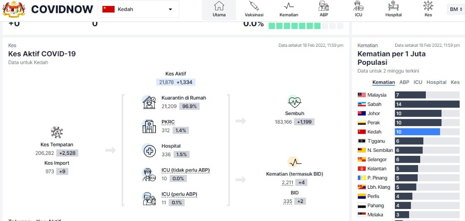Click the Kematian +4 badge
Screen dimensions: 465x221
(x=301, y=182)
